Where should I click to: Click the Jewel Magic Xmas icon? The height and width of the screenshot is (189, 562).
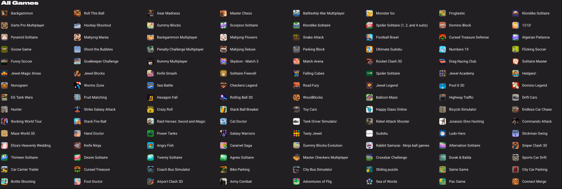[x=4, y=73]
